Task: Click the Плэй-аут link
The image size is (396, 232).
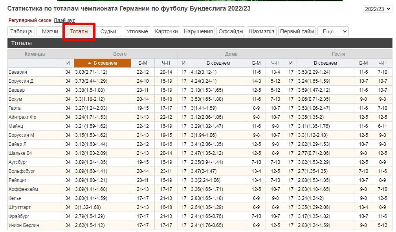Action: [64, 20]
